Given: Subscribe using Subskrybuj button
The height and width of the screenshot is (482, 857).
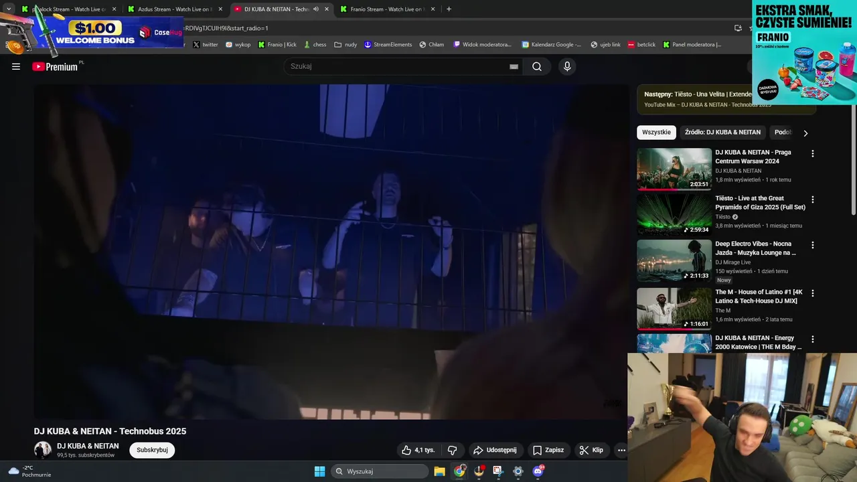Looking at the screenshot, I should click(152, 450).
